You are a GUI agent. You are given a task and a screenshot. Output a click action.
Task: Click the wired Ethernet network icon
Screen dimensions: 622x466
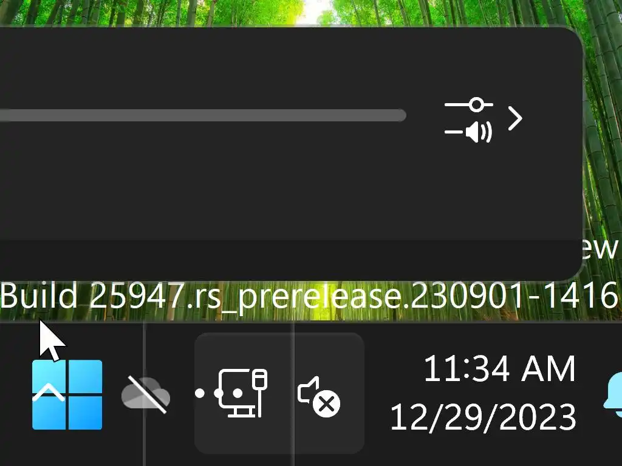[242, 393]
